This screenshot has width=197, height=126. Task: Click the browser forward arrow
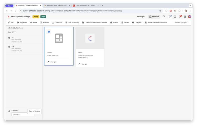(11, 11)
